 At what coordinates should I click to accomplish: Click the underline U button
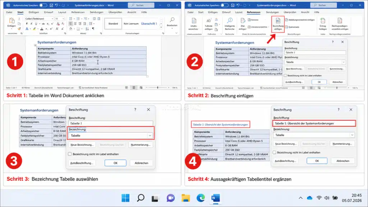click(x=36, y=24)
